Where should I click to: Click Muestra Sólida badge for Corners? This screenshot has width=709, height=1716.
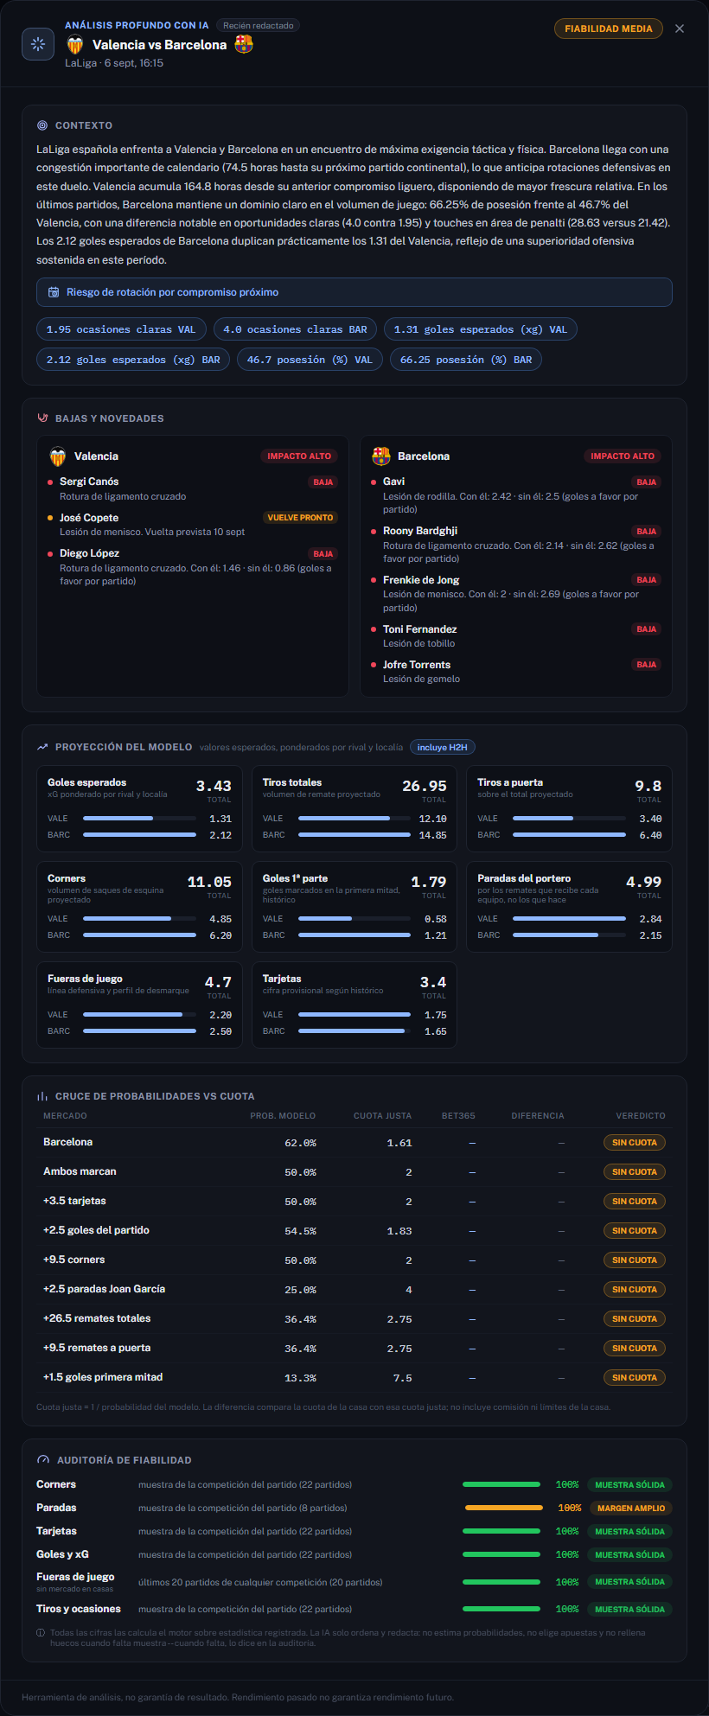pyautogui.click(x=630, y=1485)
